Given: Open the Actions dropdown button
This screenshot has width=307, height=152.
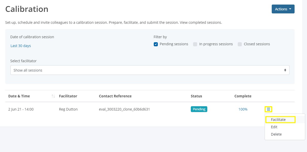Looking at the screenshot, I should coord(283,9).
